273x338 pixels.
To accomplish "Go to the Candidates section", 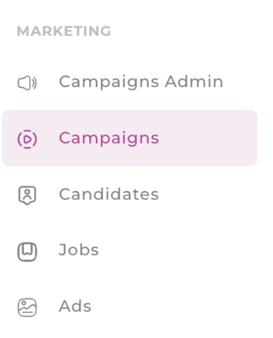I will click(x=130, y=194).
